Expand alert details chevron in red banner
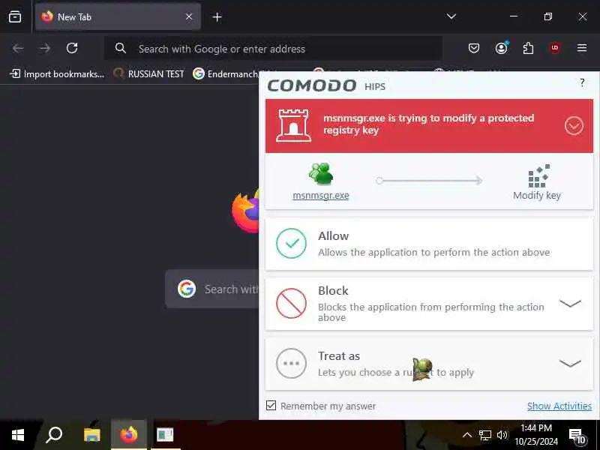This screenshot has height=450, width=600. point(574,126)
